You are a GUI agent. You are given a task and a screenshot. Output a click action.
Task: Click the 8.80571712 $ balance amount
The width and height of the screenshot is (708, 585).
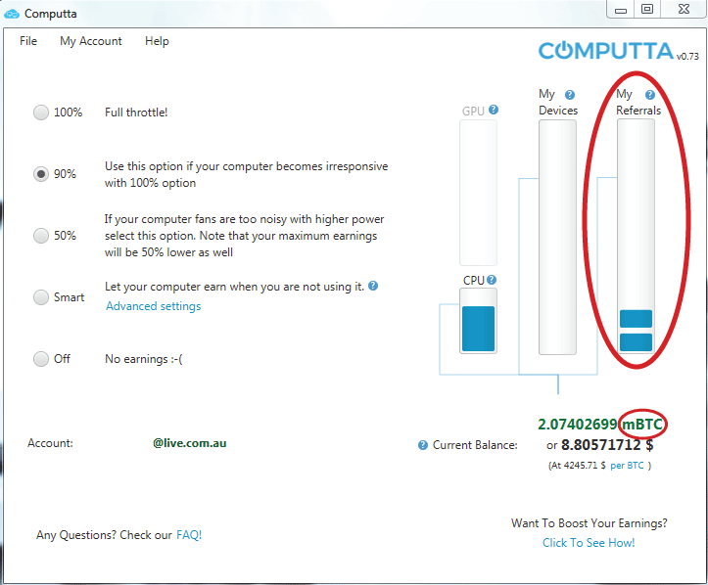pos(607,445)
